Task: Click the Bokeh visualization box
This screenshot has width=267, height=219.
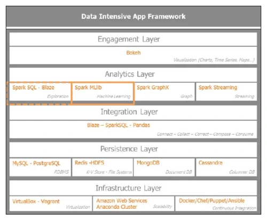Action: (133, 55)
